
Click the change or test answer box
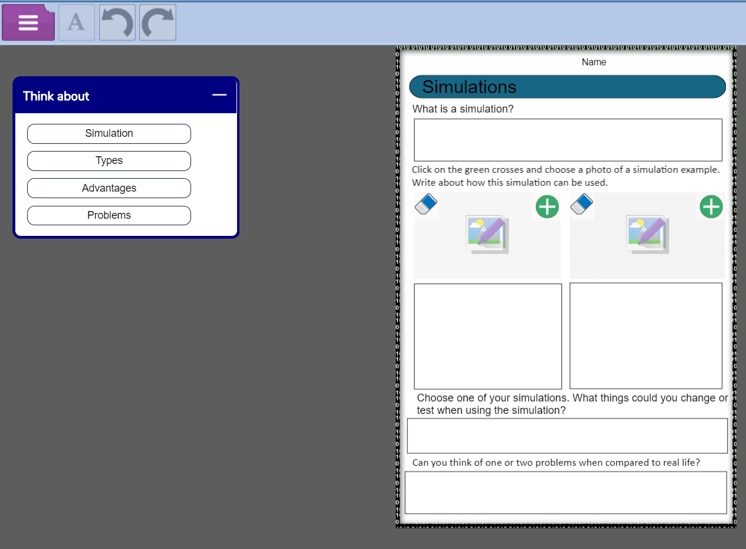567,436
